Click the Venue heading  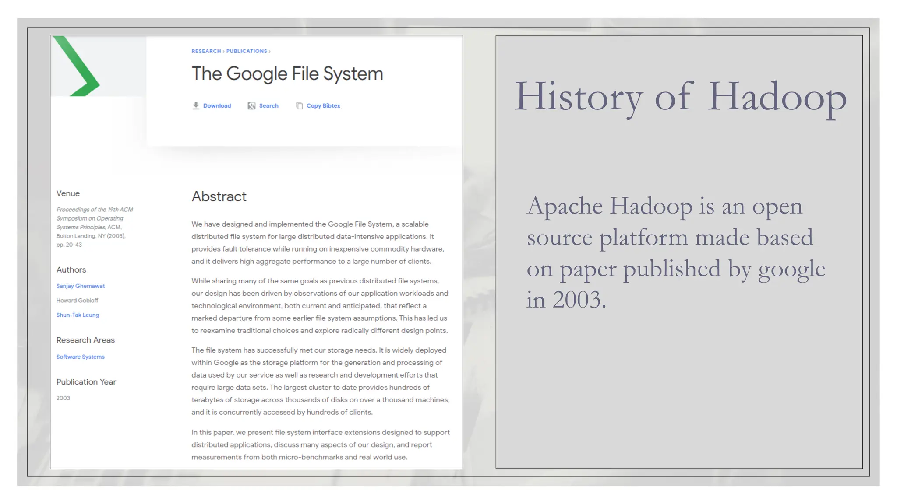point(68,193)
